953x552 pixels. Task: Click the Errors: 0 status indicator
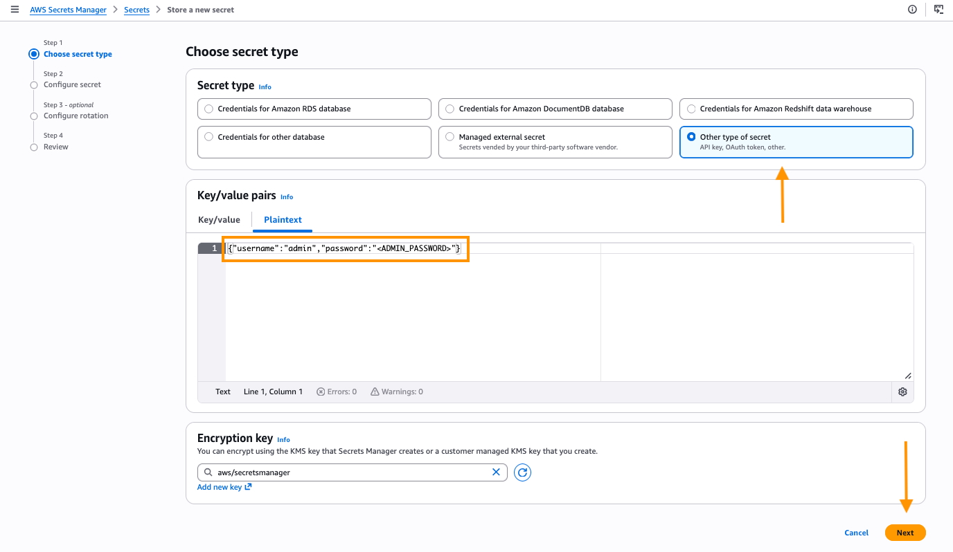pyautogui.click(x=337, y=392)
